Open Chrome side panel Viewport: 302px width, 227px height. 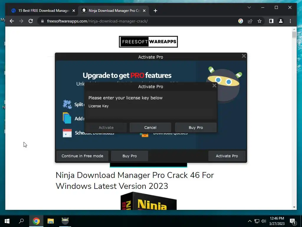click(271, 21)
